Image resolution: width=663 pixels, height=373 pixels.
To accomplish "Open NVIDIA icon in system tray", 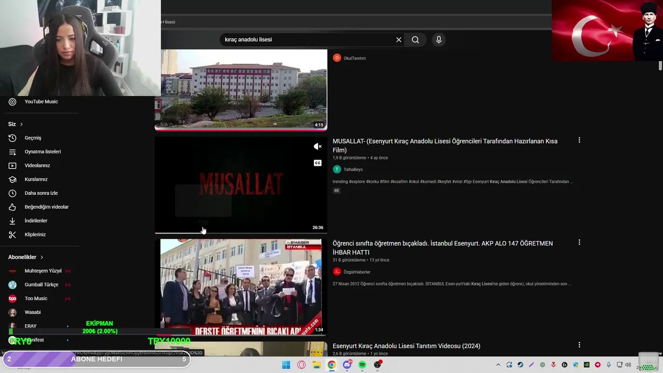I will [586, 365].
